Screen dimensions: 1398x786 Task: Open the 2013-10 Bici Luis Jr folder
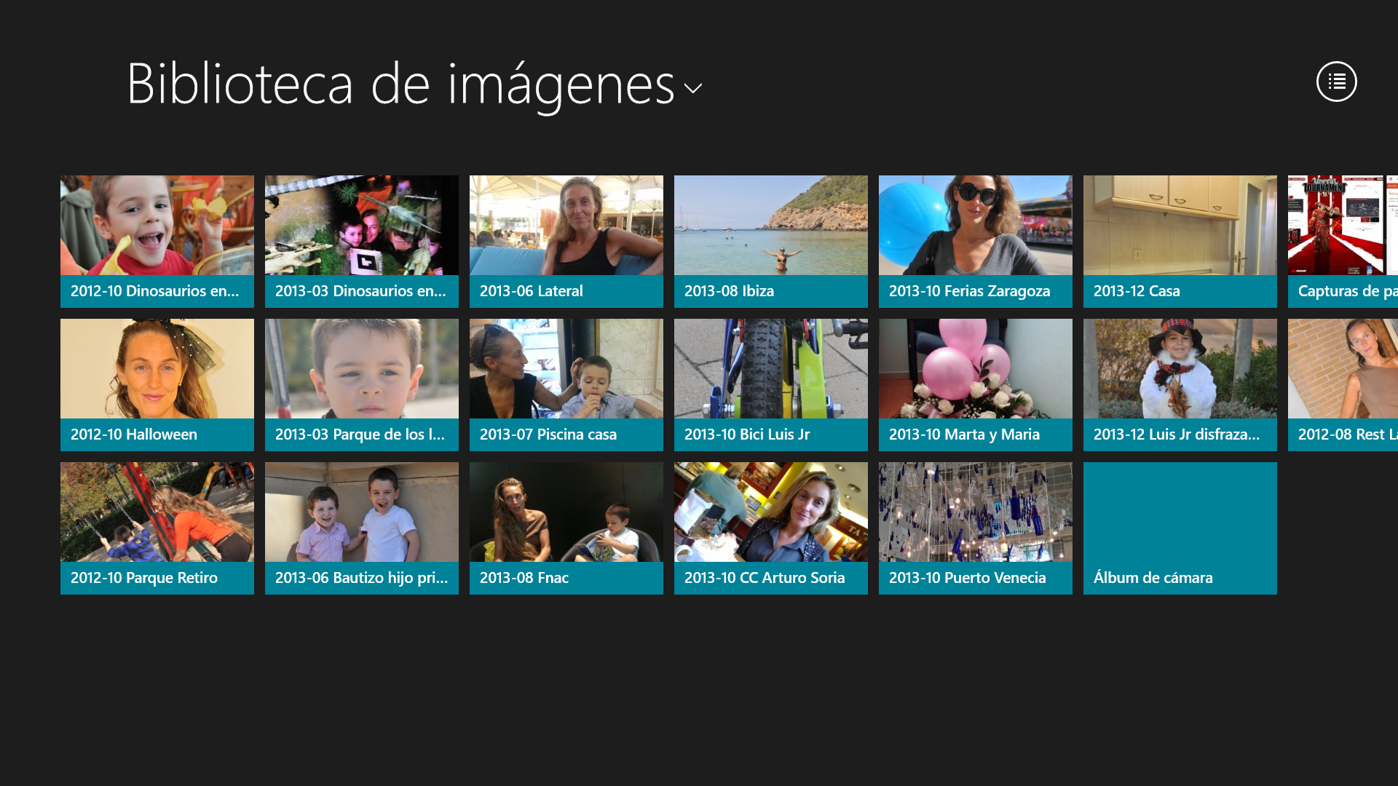(771, 384)
